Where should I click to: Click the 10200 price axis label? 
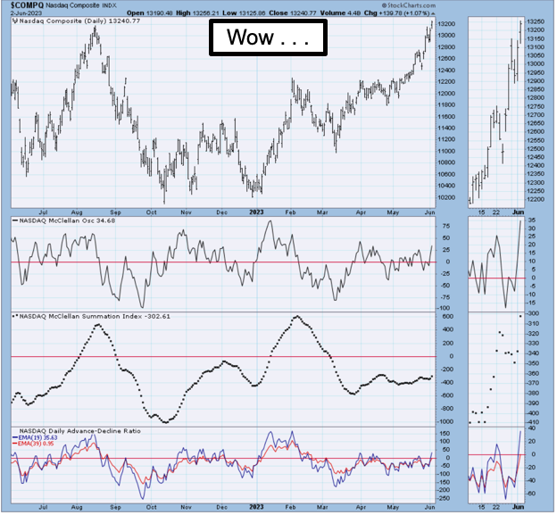pos(447,197)
